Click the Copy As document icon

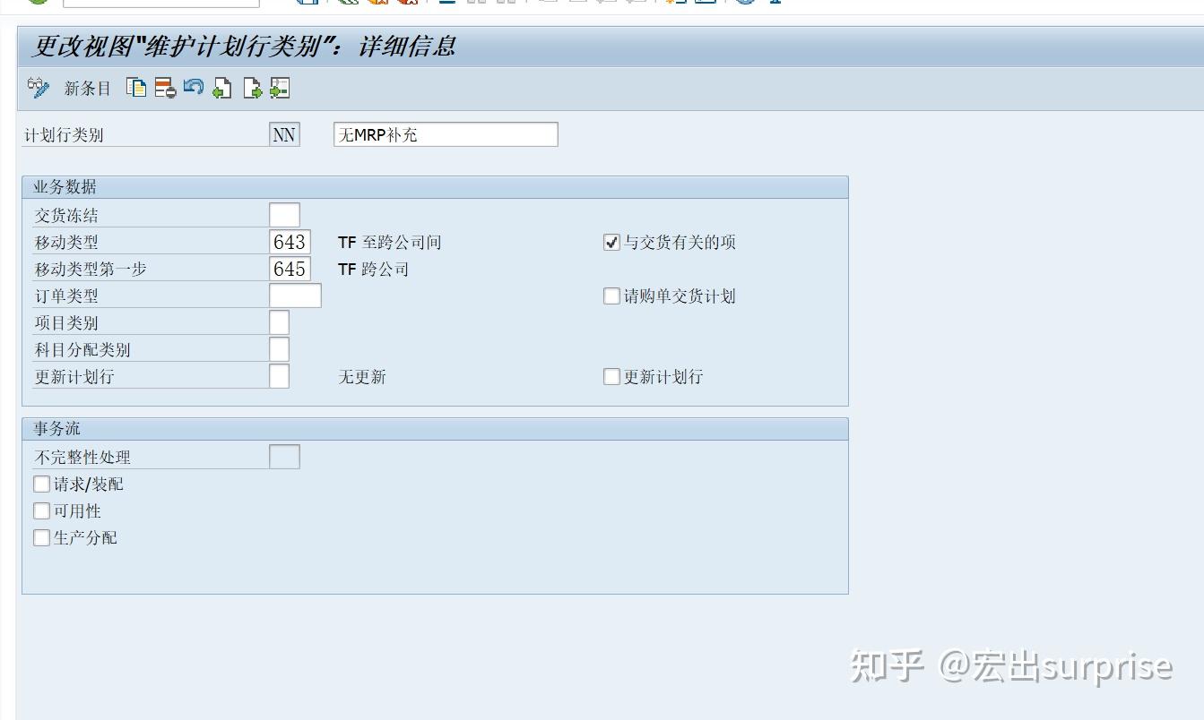(136, 87)
